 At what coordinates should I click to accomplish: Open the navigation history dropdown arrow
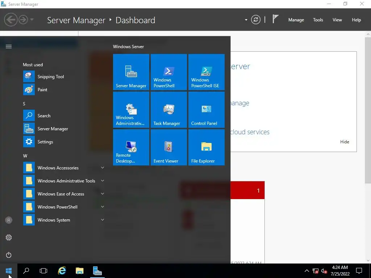pyautogui.click(x=32, y=20)
